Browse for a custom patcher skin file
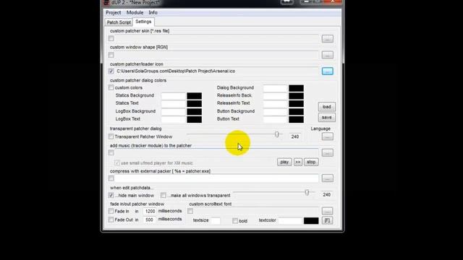 click(327, 38)
